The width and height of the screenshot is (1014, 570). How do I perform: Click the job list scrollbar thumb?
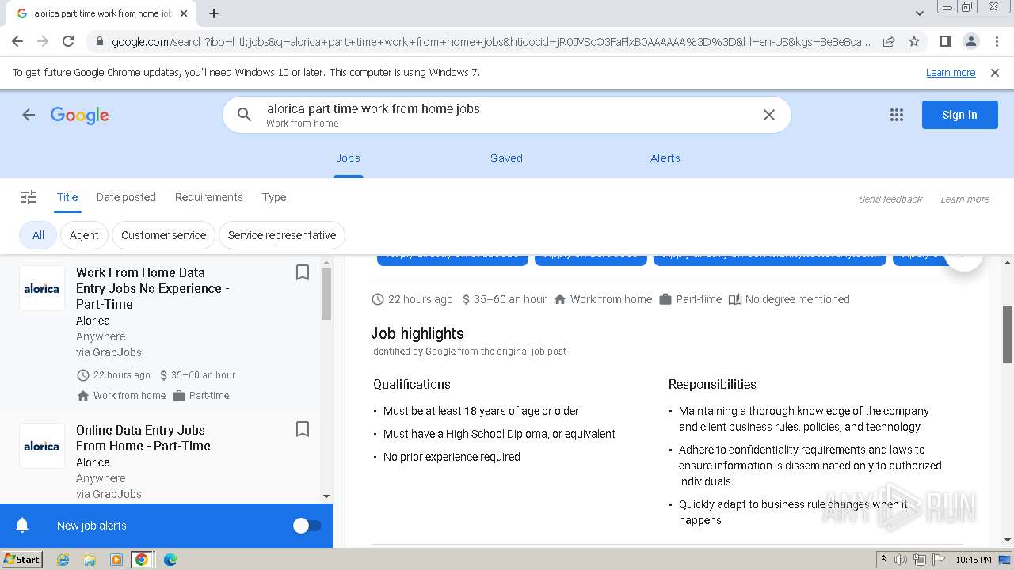click(326, 294)
